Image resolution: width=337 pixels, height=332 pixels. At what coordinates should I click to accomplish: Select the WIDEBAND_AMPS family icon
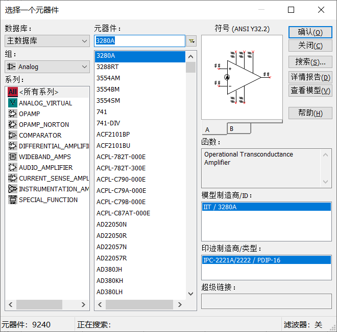point(13,157)
